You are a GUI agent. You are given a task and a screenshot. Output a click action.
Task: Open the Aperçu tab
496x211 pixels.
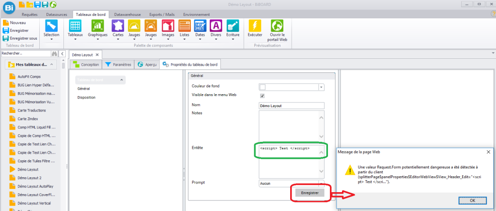(x=146, y=65)
